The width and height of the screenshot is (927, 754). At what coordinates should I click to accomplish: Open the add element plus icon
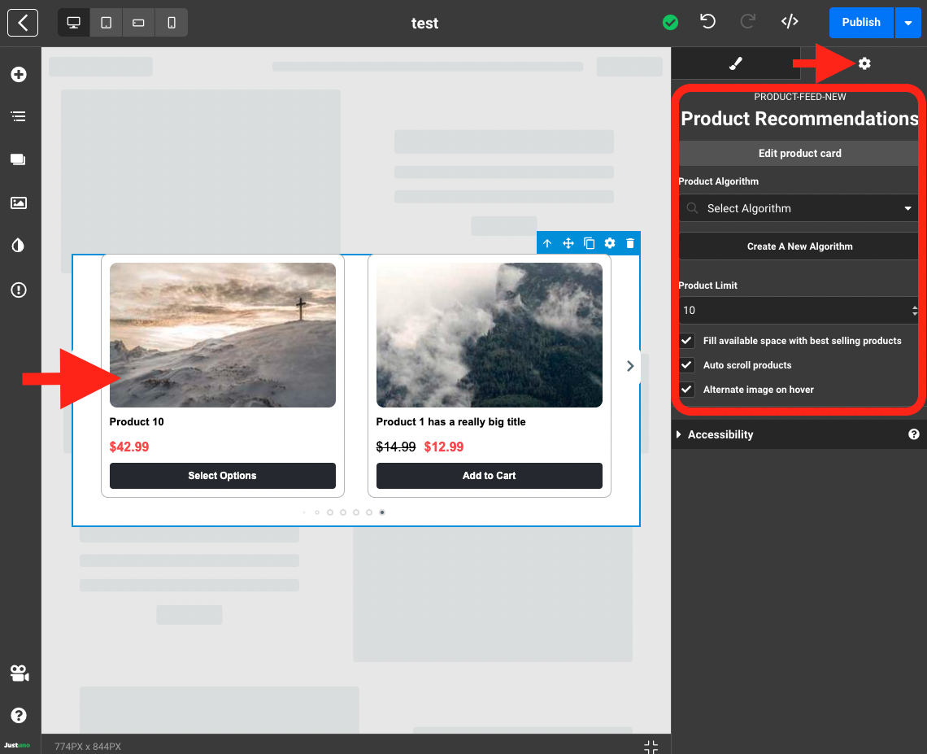click(19, 75)
